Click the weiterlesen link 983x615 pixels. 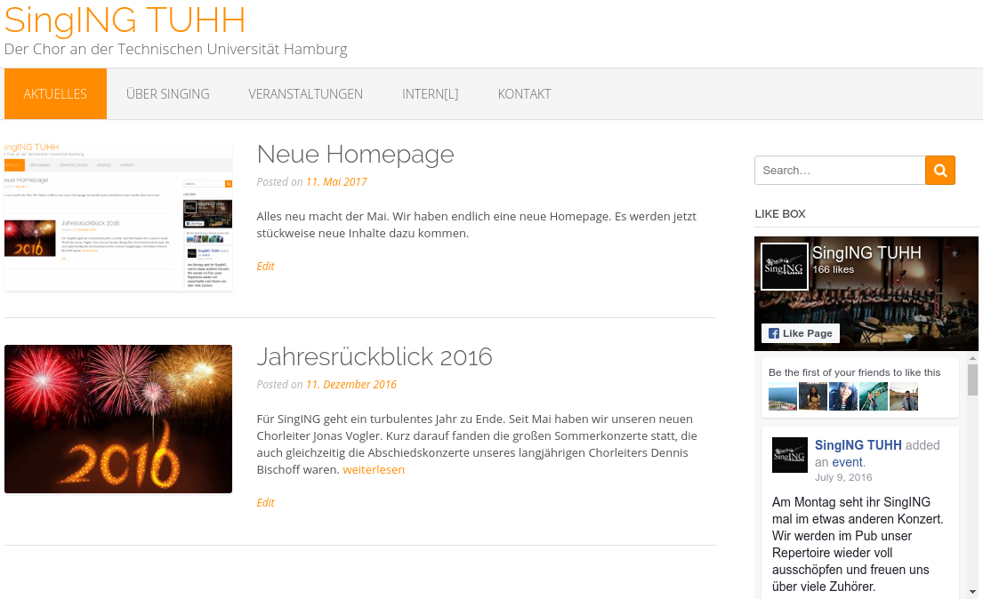[374, 470]
